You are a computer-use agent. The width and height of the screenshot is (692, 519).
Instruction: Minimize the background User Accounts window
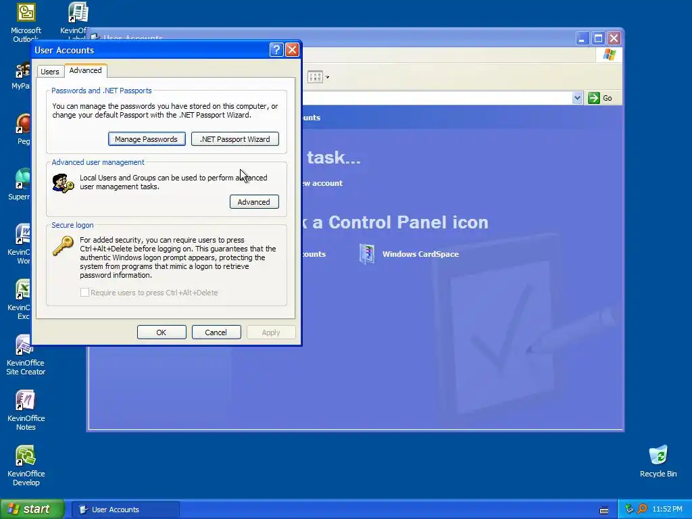582,39
